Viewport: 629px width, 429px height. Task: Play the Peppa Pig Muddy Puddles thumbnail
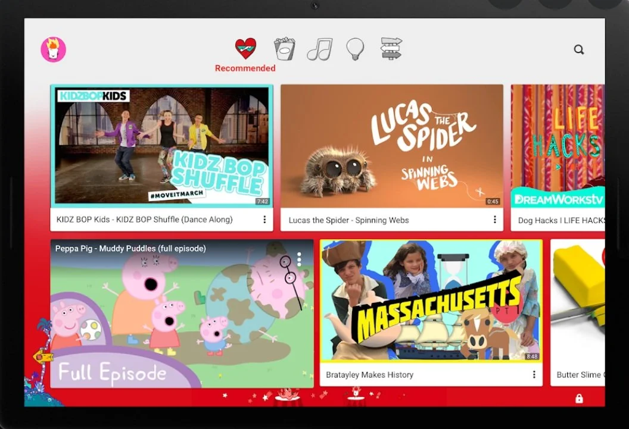coord(182,314)
